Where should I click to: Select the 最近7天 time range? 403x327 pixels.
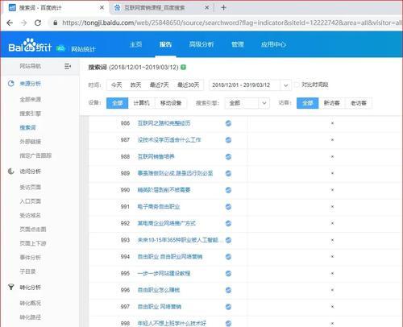(159, 85)
